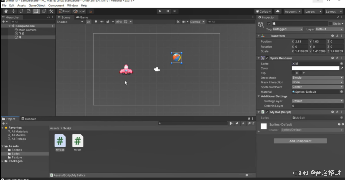Select the combined Transform tool
The image size is (345, 180).
coord(44,11)
